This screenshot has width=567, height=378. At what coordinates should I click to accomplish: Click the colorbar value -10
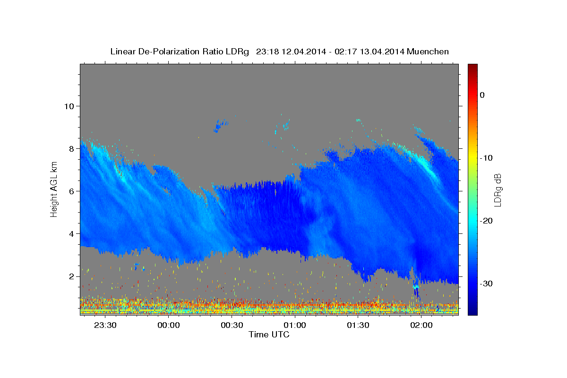point(486,158)
